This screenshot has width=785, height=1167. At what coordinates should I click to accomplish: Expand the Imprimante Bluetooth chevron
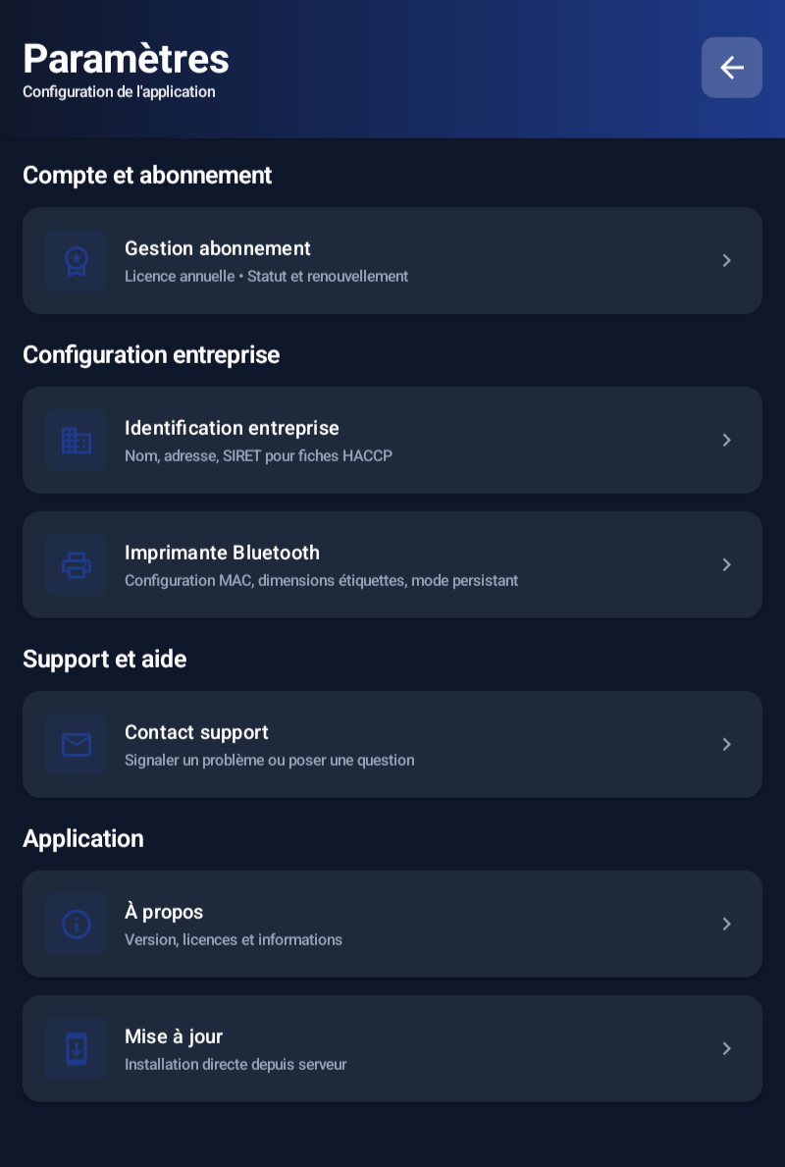click(x=726, y=564)
